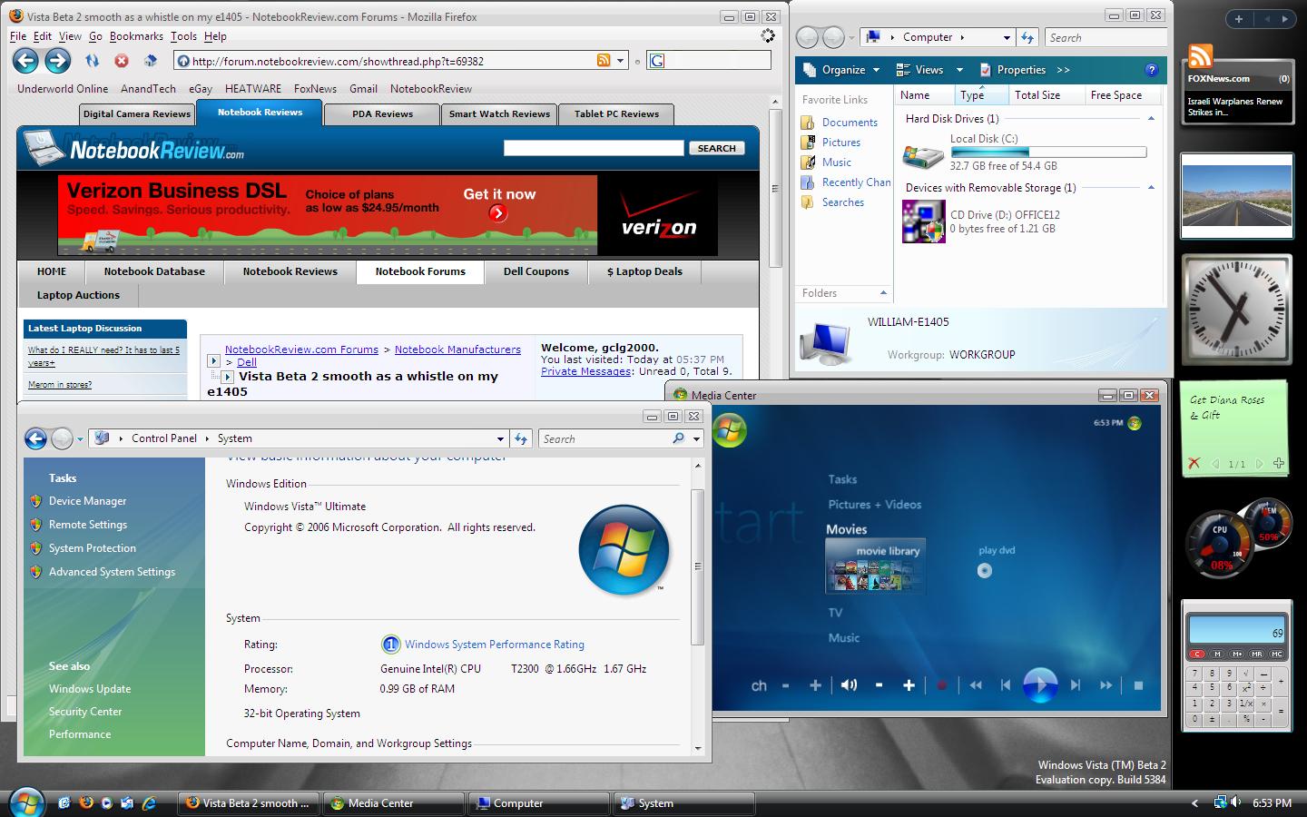Open Tools menu in Firefox
The image size is (1307, 817).
pyautogui.click(x=183, y=36)
